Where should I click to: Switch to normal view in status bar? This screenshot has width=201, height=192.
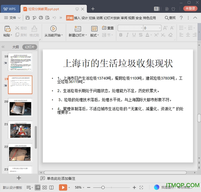click(38, 187)
